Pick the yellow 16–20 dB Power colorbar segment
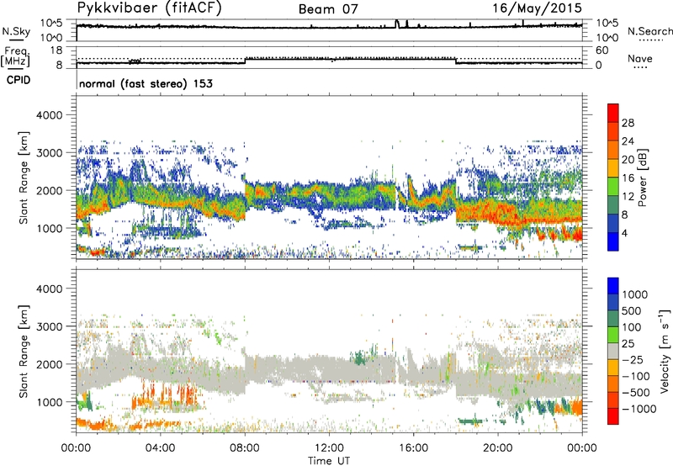The height and width of the screenshot is (466, 673). [613, 168]
